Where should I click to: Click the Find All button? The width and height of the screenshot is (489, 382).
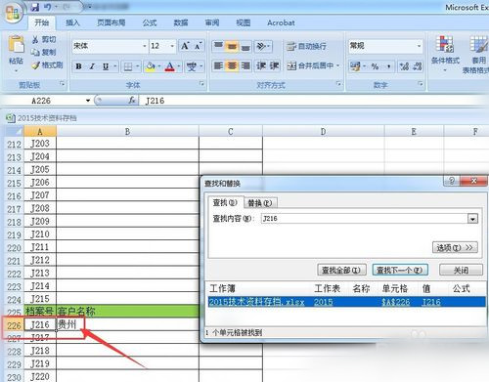point(341,270)
